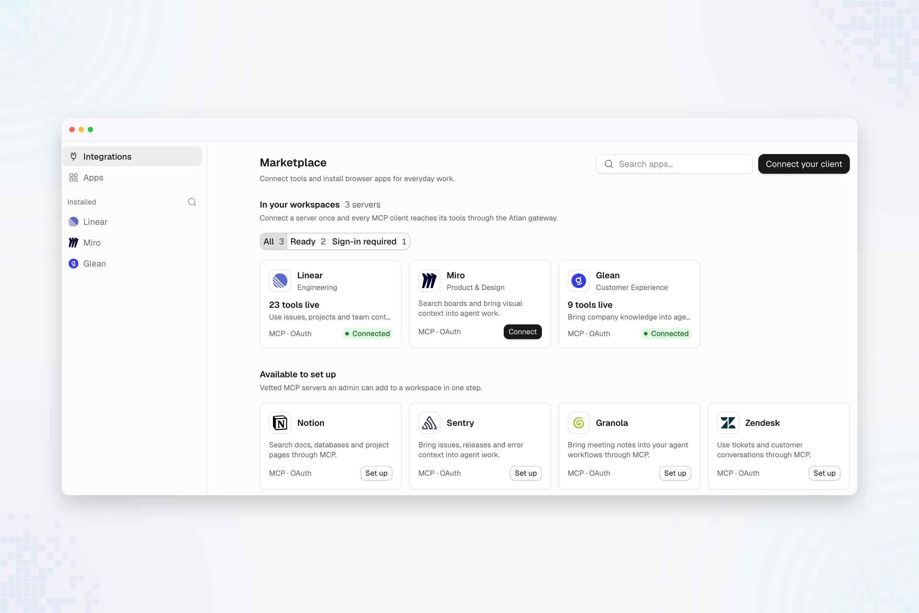Open Miro from the Installed list
The height and width of the screenshot is (613, 919).
point(132,243)
